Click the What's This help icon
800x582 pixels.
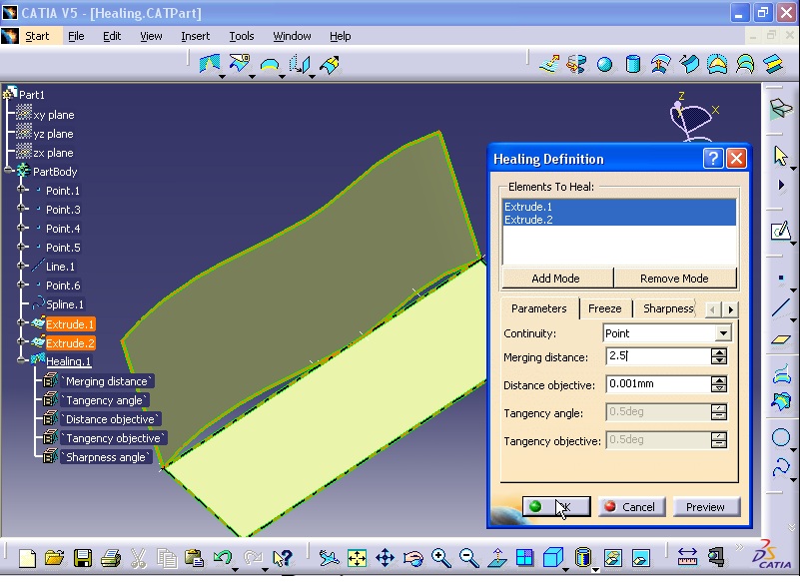282,558
